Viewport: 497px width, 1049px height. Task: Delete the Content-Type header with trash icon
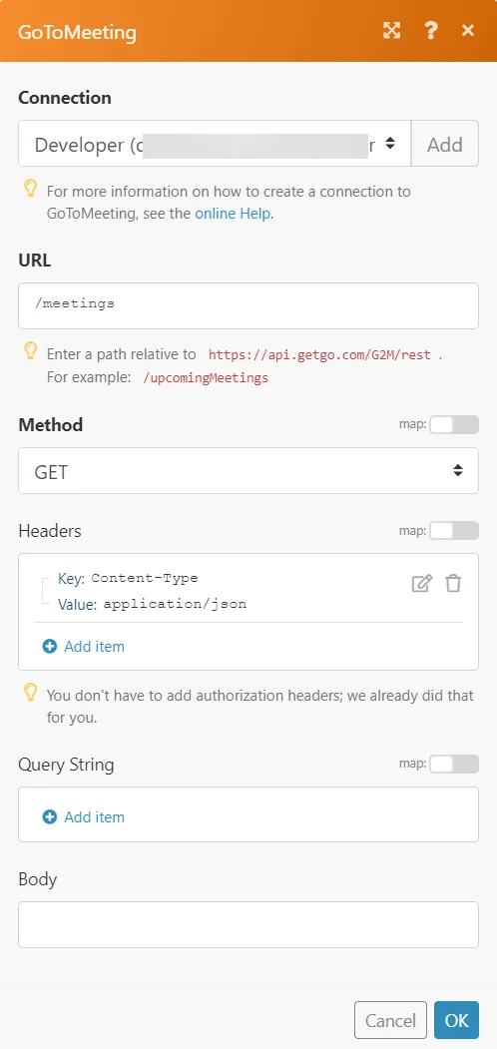click(x=453, y=583)
